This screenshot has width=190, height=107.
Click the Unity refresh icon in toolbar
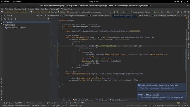[117, 12]
